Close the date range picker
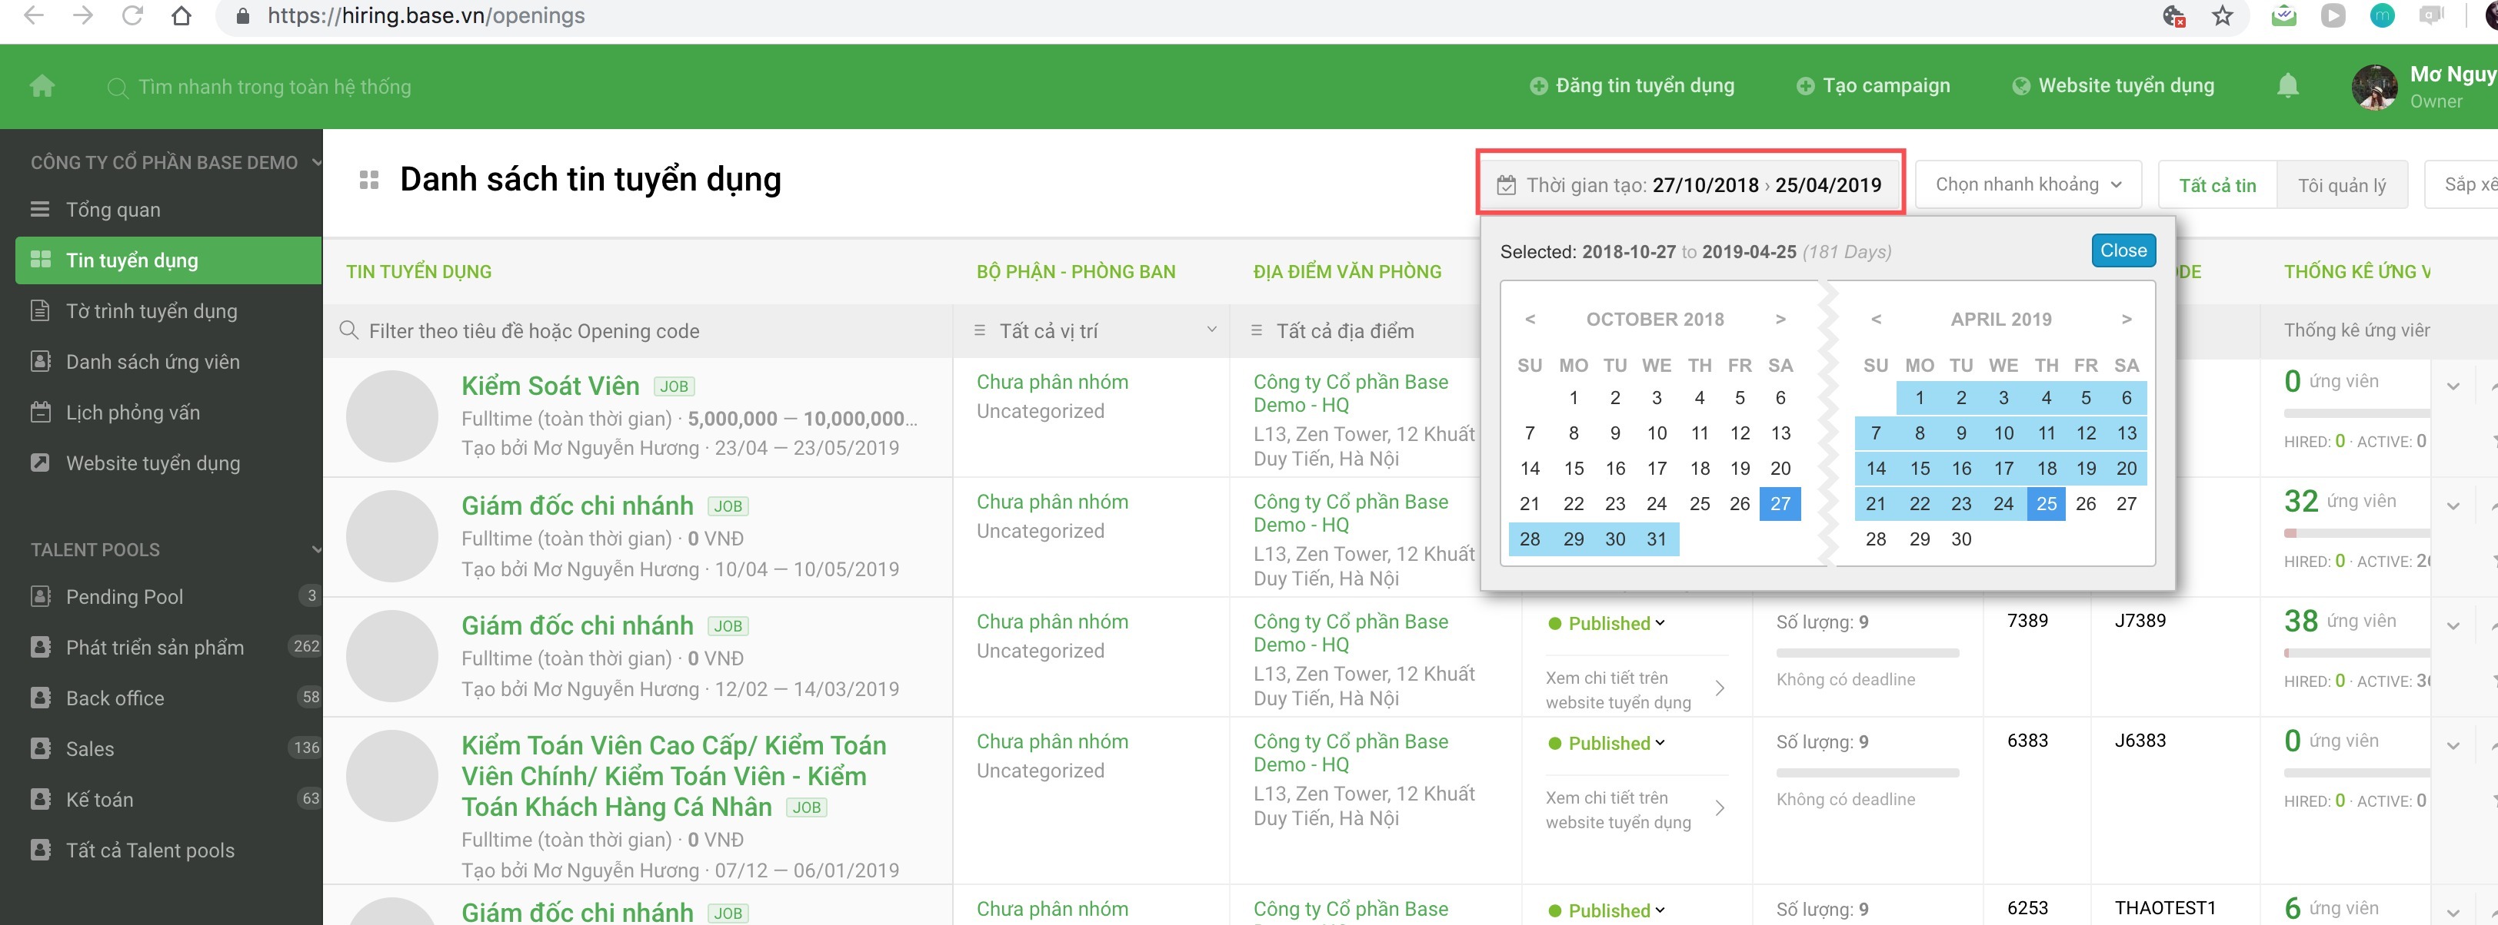 [2123, 251]
